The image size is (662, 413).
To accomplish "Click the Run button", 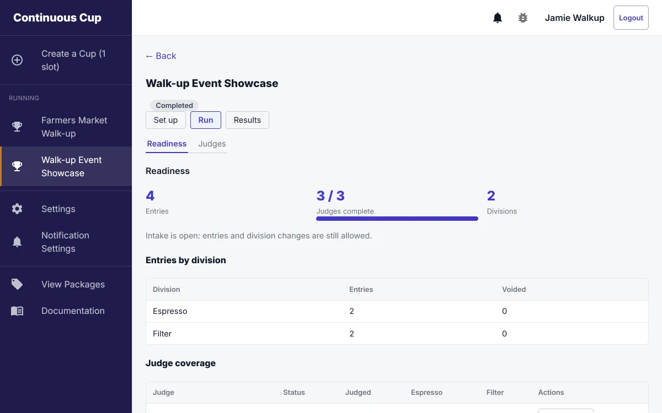I will click(x=206, y=120).
